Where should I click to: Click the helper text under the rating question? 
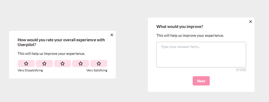[51, 54]
